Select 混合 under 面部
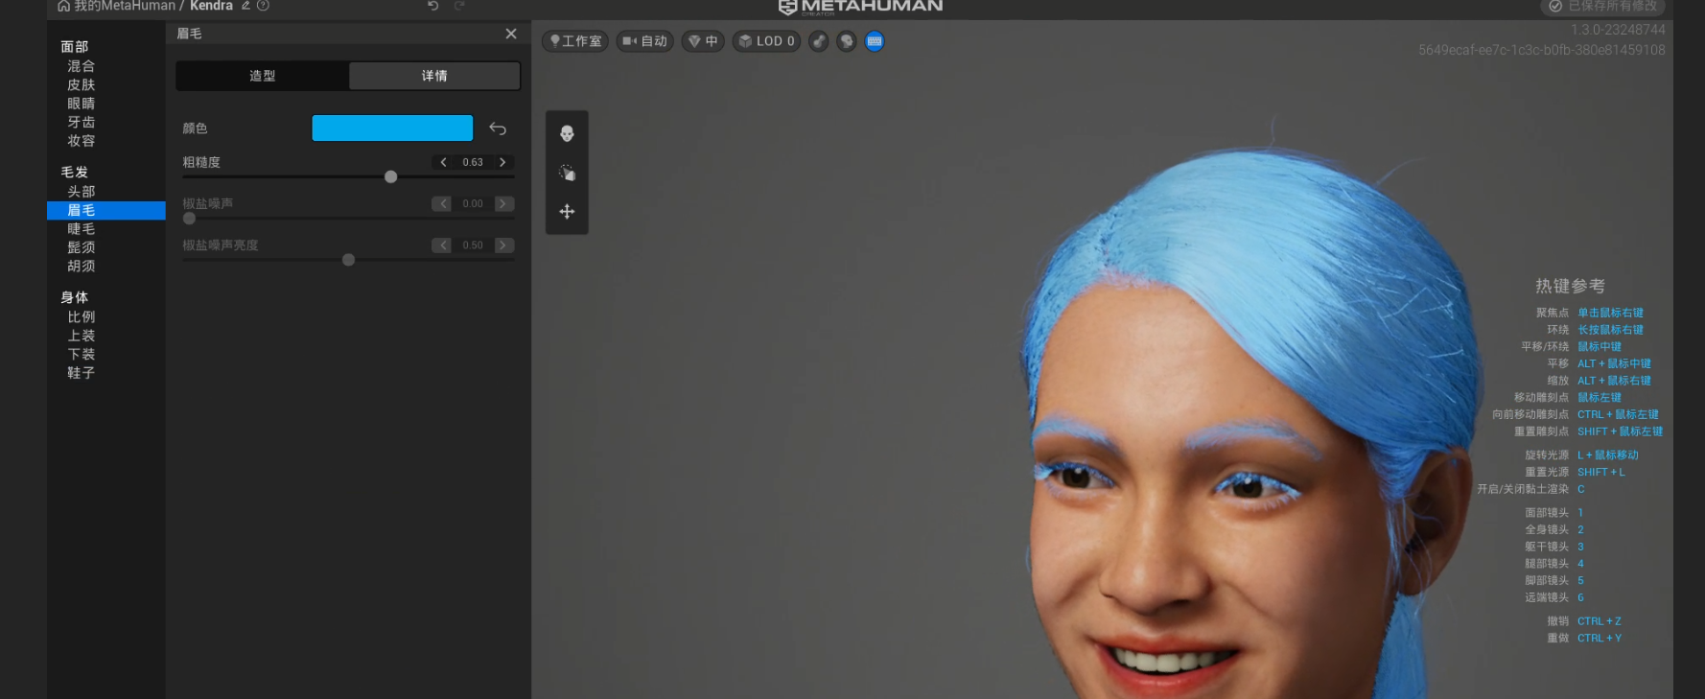Screen dimensions: 1705x699 click(81, 66)
